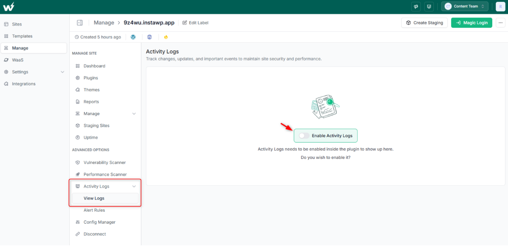Open the announcements megaphone icon

pos(416,6)
